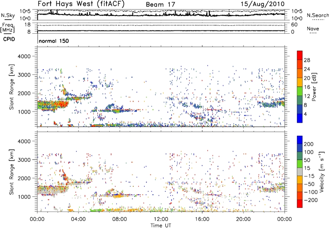Click the 'CPID' label
This screenshot has width=329, height=228.
tap(9, 39)
